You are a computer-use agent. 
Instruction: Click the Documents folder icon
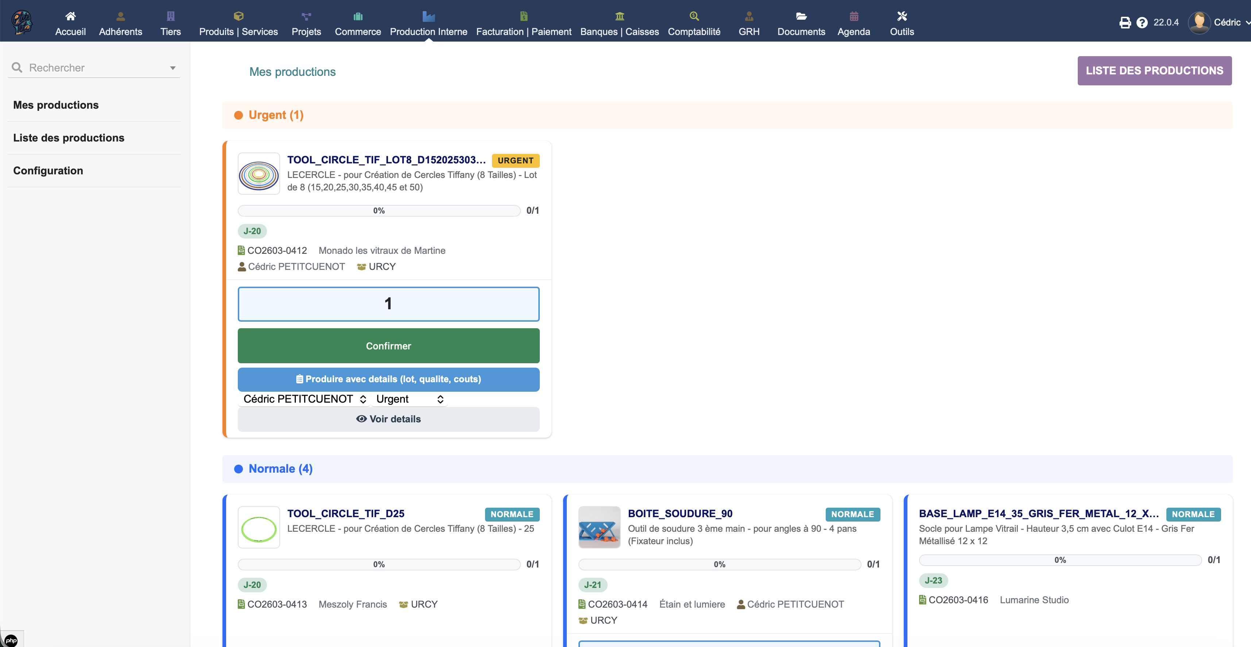pyautogui.click(x=801, y=16)
